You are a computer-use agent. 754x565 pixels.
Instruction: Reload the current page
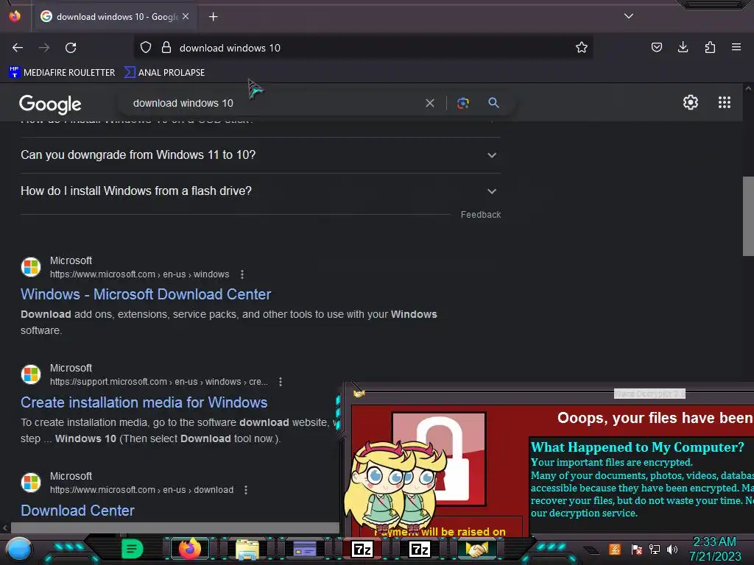pyautogui.click(x=71, y=48)
